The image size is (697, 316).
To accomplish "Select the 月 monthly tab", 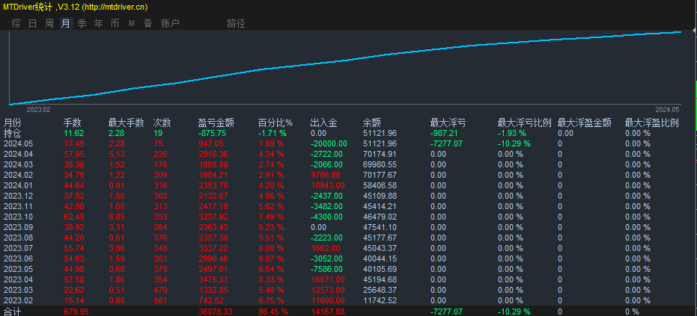I will [x=66, y=23].
